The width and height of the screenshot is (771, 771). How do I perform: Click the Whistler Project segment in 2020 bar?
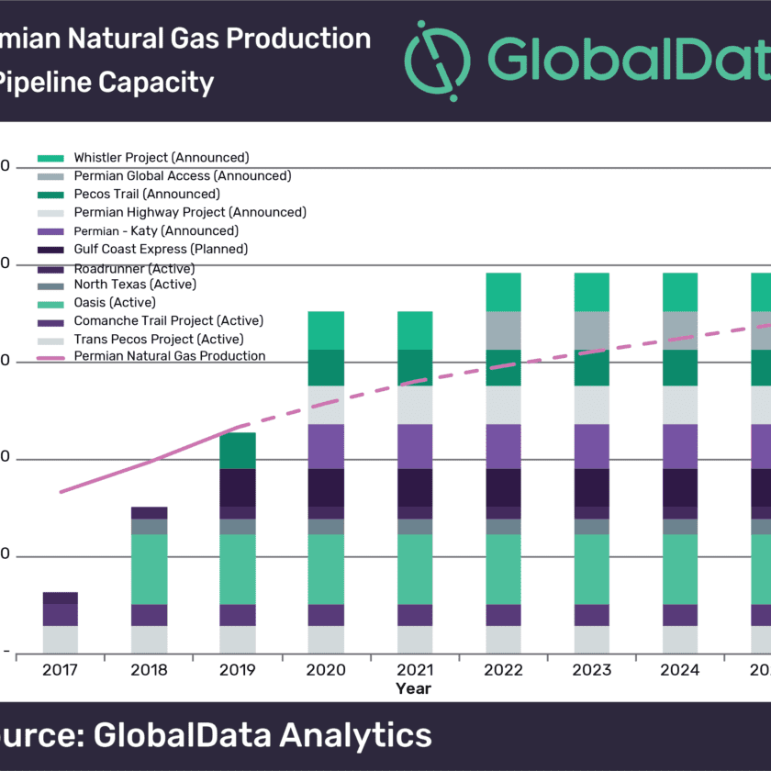(x=326, y=330)
